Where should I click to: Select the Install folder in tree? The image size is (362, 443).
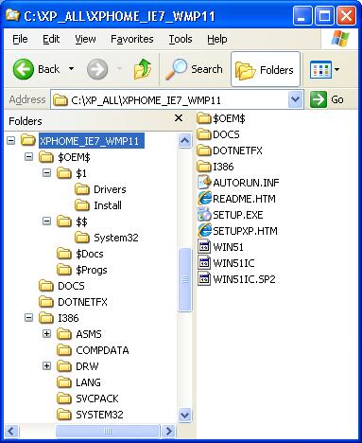[108, 205]
